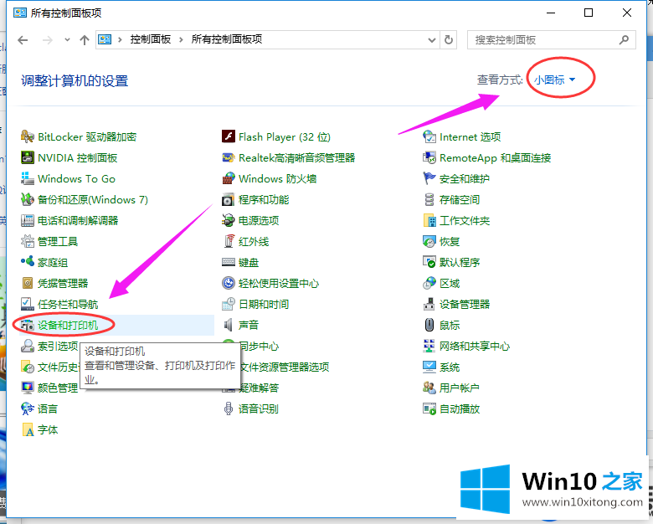Screen dimensions: 653x524
Task: Click the 电源选项 power icon
Action: (229, 220)
